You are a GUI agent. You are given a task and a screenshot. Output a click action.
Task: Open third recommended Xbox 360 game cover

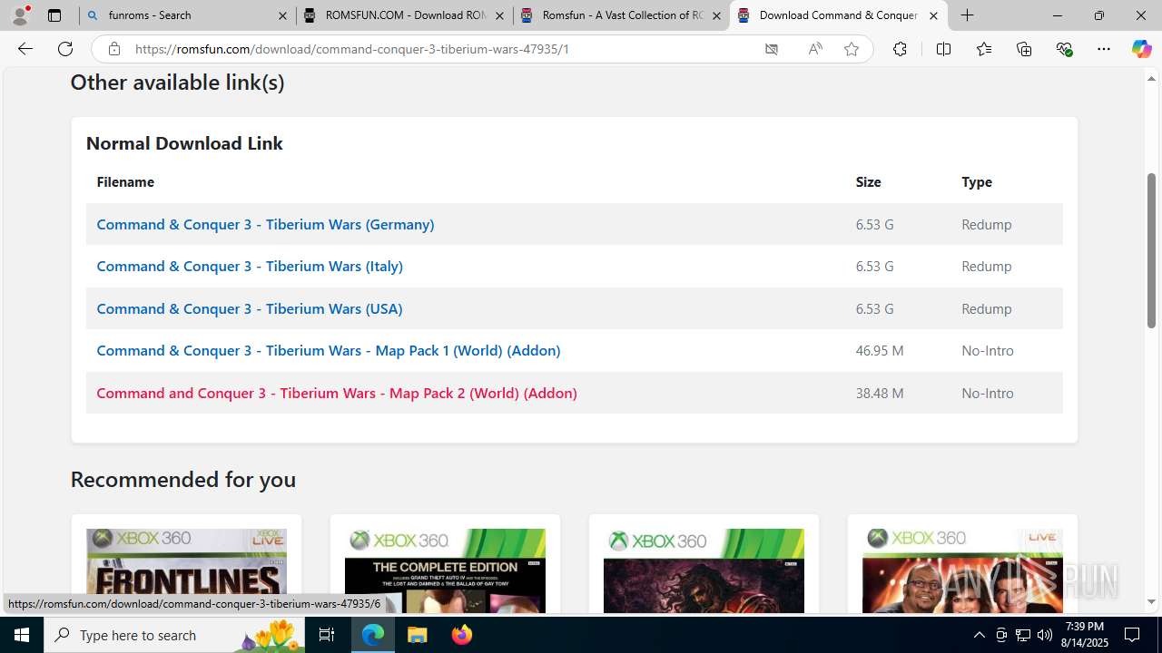click(704, 570)
